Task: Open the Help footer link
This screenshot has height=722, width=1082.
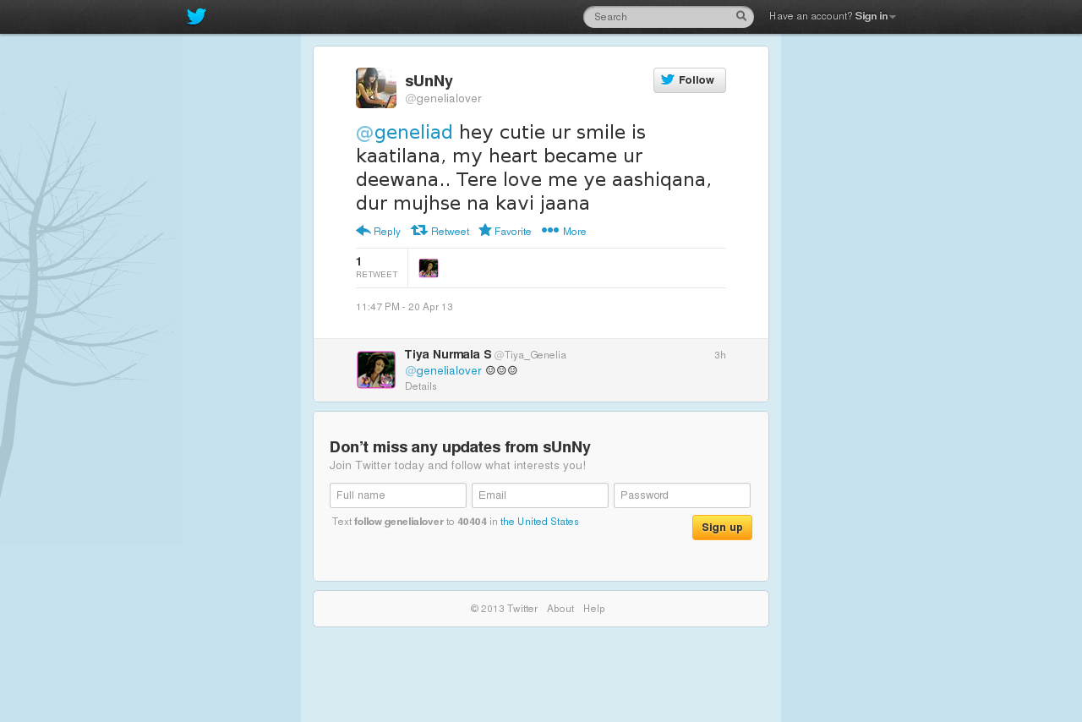Action: click(x=594, y=609)
